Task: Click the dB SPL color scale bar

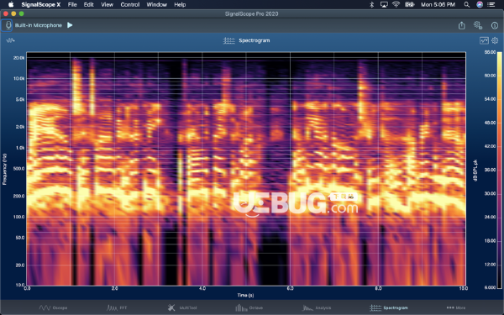Action: click(x=500, y=170)
